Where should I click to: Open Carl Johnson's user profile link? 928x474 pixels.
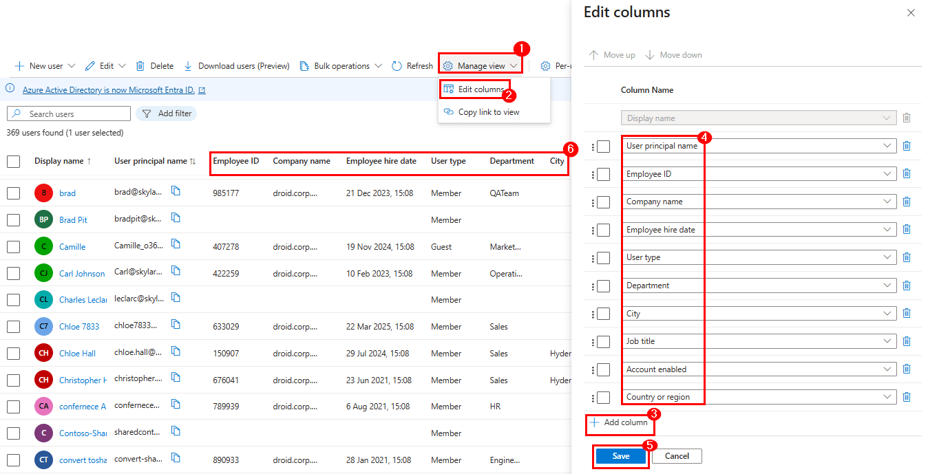(x=82, y=274)
